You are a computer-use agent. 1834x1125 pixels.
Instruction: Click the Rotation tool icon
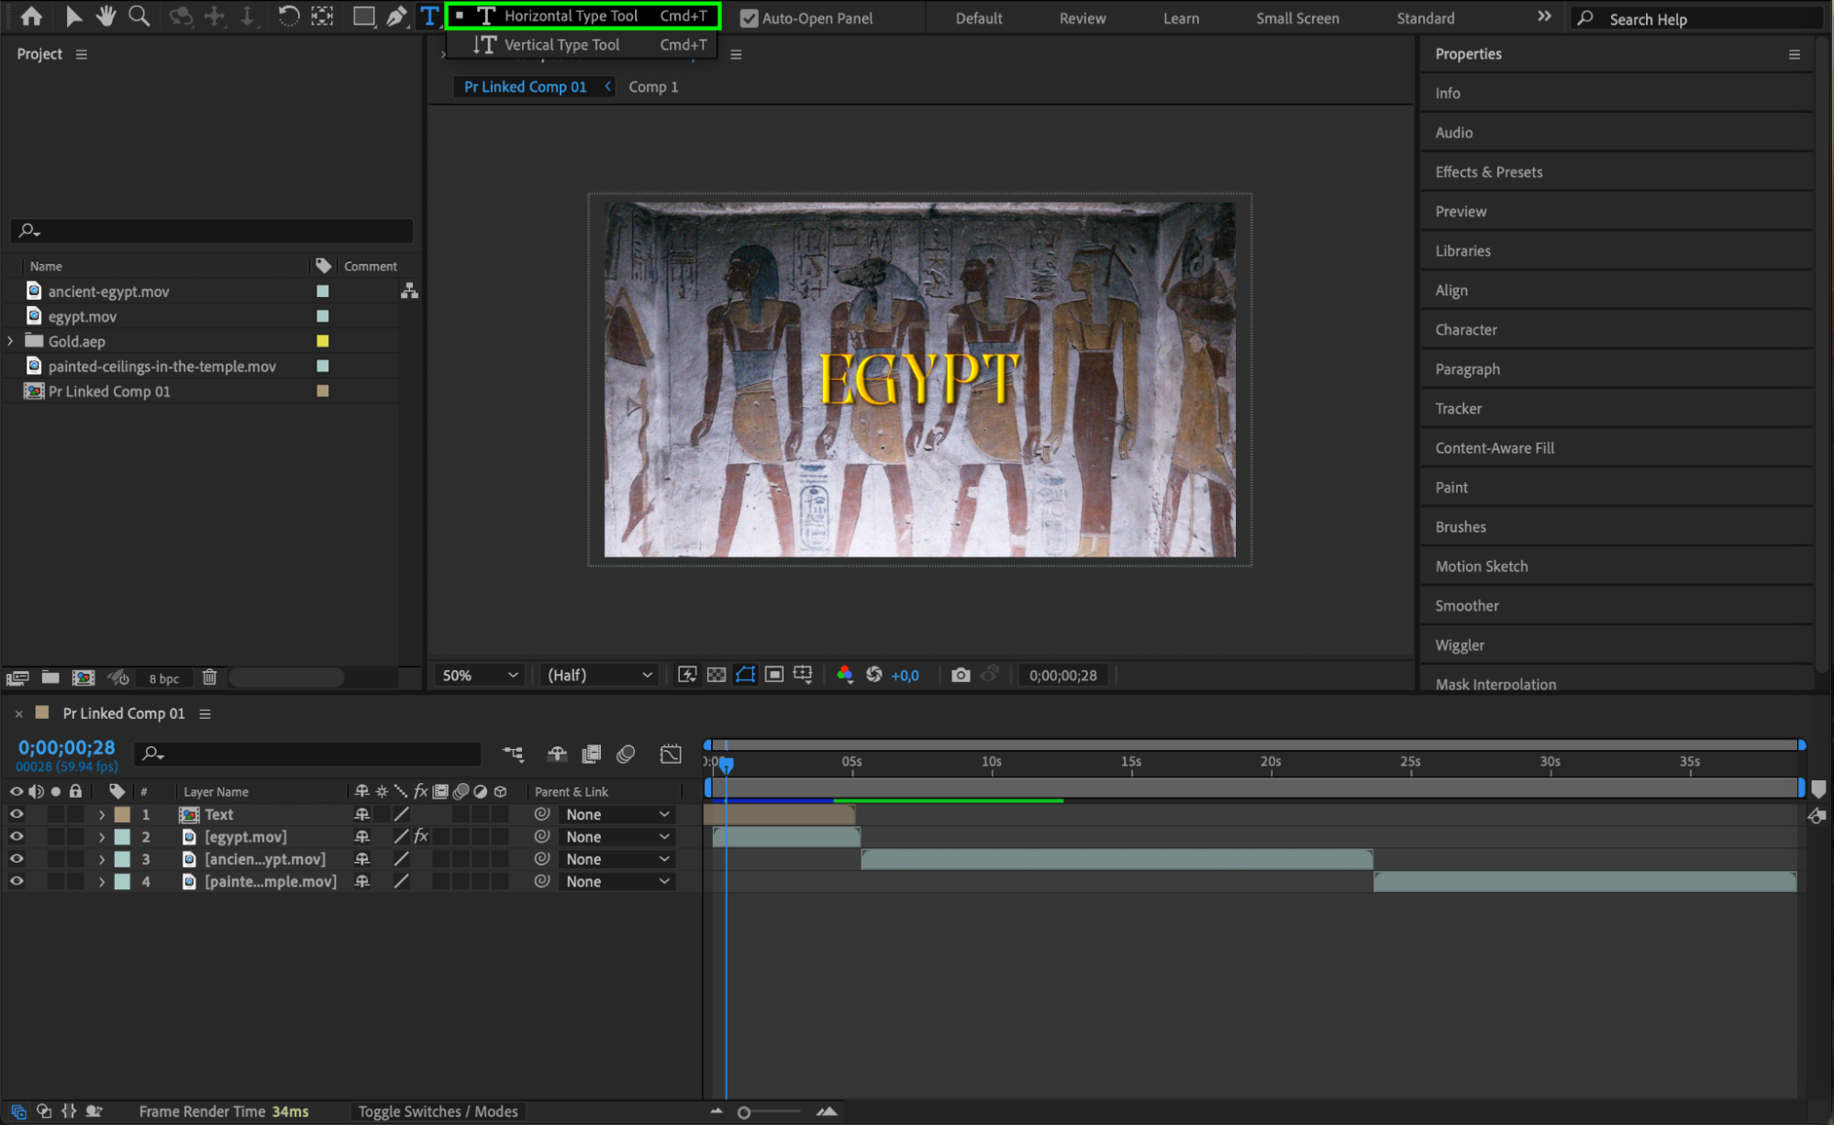tap(288, 16)
